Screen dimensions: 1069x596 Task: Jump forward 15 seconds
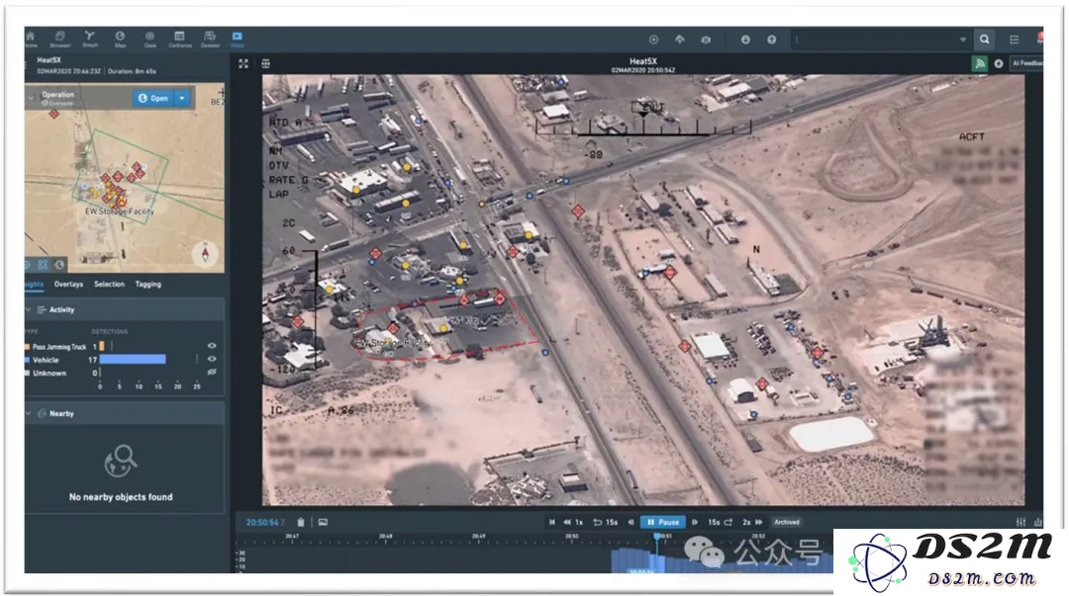[x=720, y=523]
